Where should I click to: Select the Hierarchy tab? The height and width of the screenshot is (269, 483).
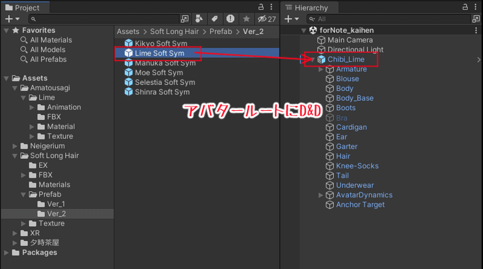(310, 8)
